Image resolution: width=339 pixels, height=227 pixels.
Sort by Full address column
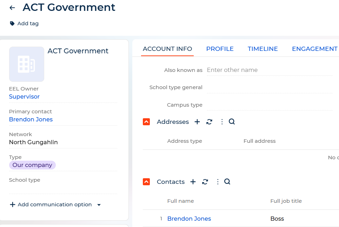click(x=260, y=141)
